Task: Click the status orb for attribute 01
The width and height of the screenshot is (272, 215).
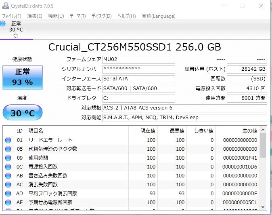Action: click(x=8, y=140)
